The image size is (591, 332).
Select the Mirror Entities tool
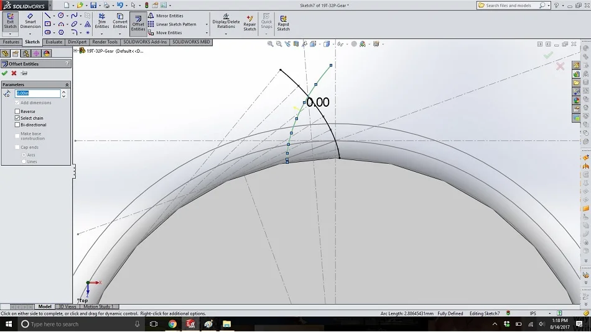click(165, 16)
